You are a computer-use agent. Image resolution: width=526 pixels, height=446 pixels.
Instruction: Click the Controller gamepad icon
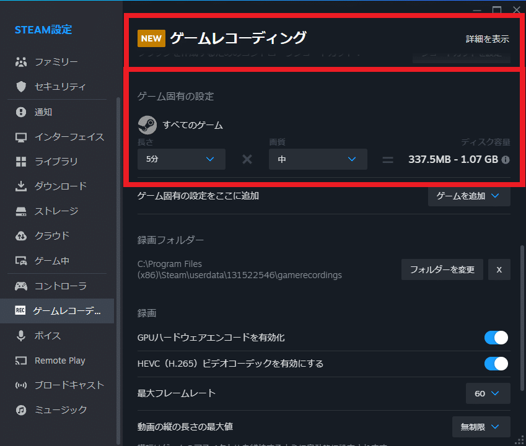point(21,286)
